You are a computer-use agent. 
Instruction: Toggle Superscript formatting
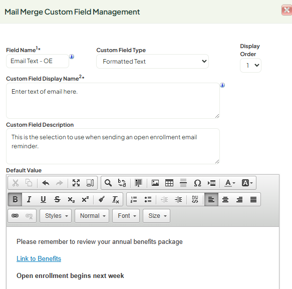(x=85, y=199)
